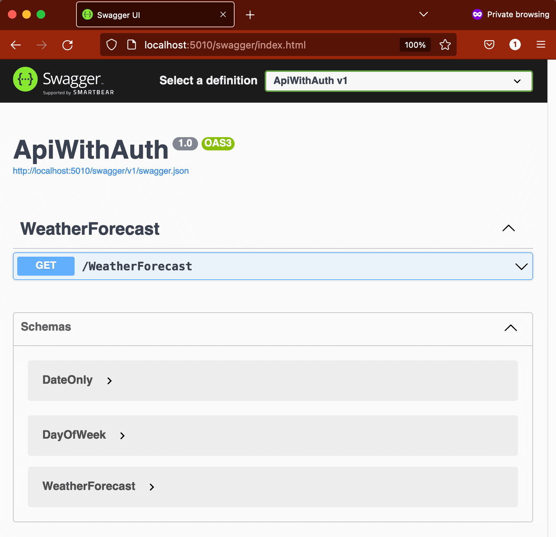Open a new browser tab
Screen dimensions: 556x537
pos(250,15)
